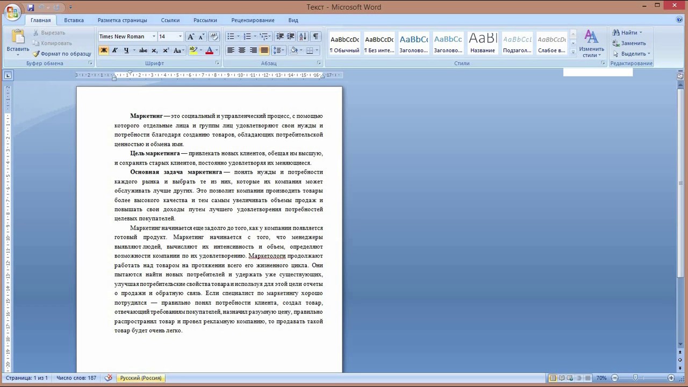Increase paragraph indent
The height and width of the screenshot is (387, 688).
291,37
